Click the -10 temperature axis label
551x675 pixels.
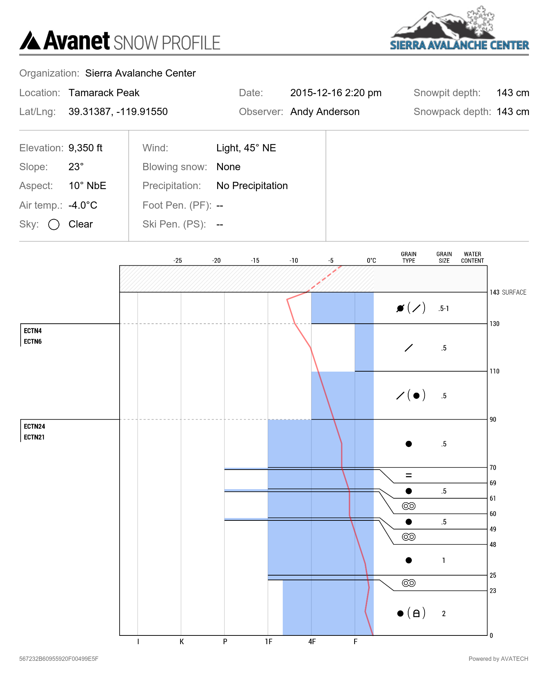tap(294, 261)
